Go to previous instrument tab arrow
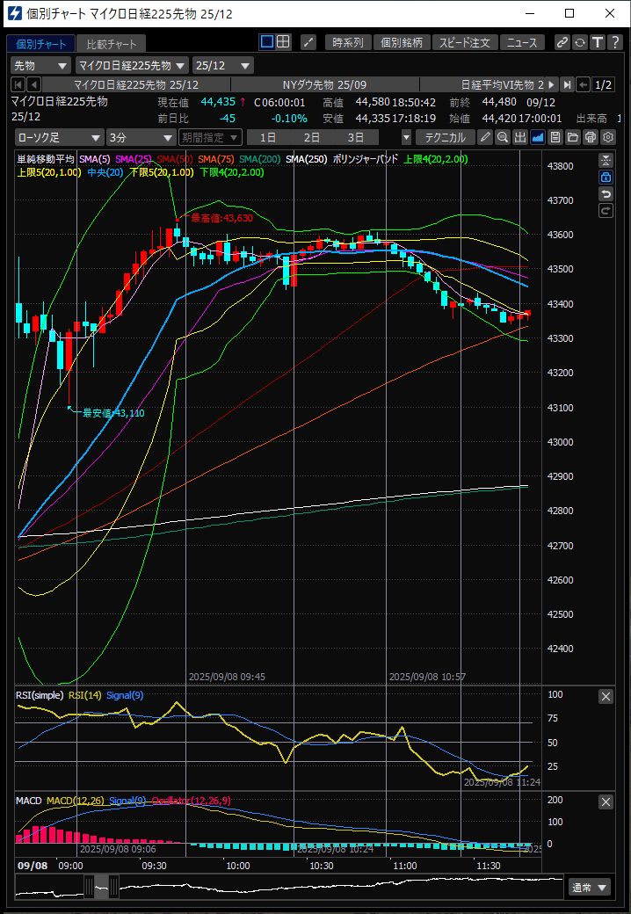The height and width of the screenshot is (914, 631). 33,84
